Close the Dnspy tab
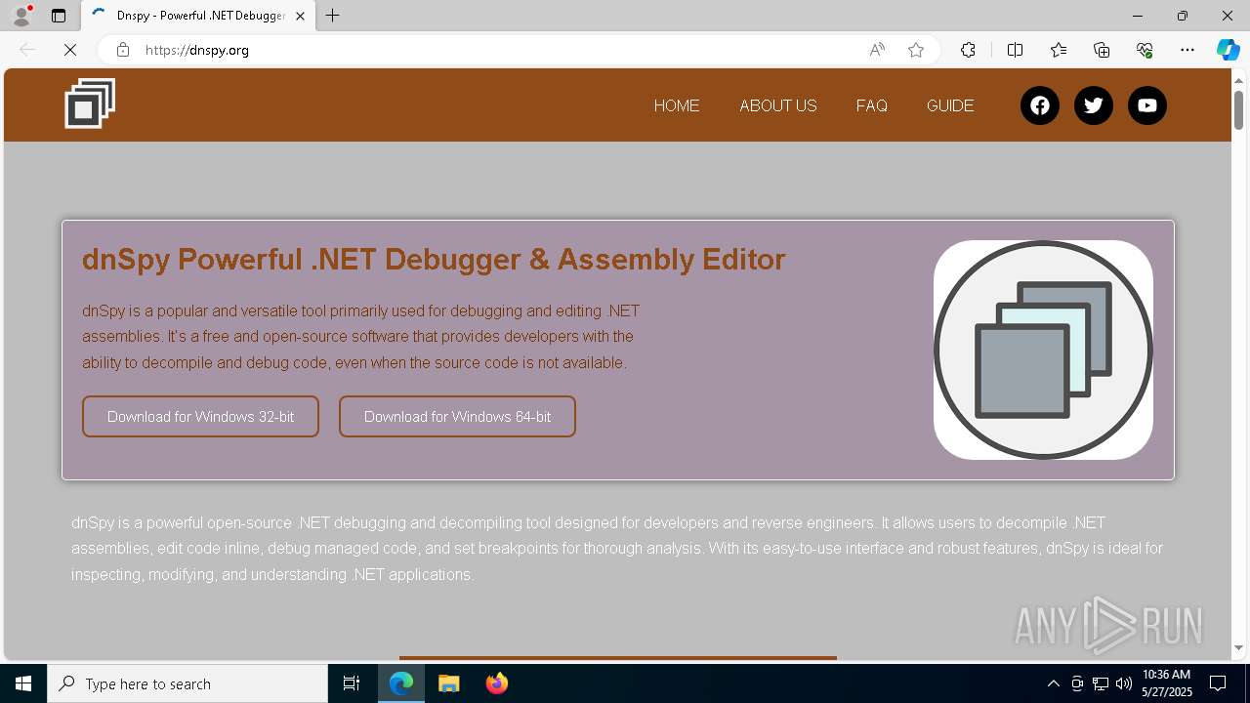1250x703 pixels. [x=301, y=16]
